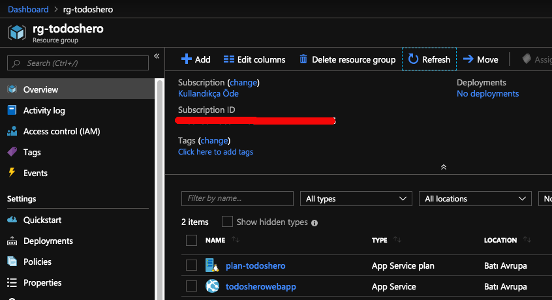Viewport: 552px width, 300px height.
Task: Click the Access control people icon
Action: [12, 131]
